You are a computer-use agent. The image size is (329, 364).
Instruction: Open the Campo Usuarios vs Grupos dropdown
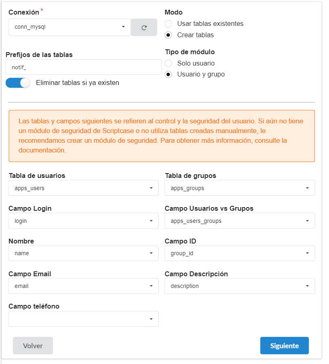click(239, 220)
